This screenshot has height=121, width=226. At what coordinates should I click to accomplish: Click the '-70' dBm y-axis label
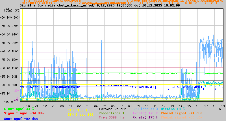[x=2, y=51]
